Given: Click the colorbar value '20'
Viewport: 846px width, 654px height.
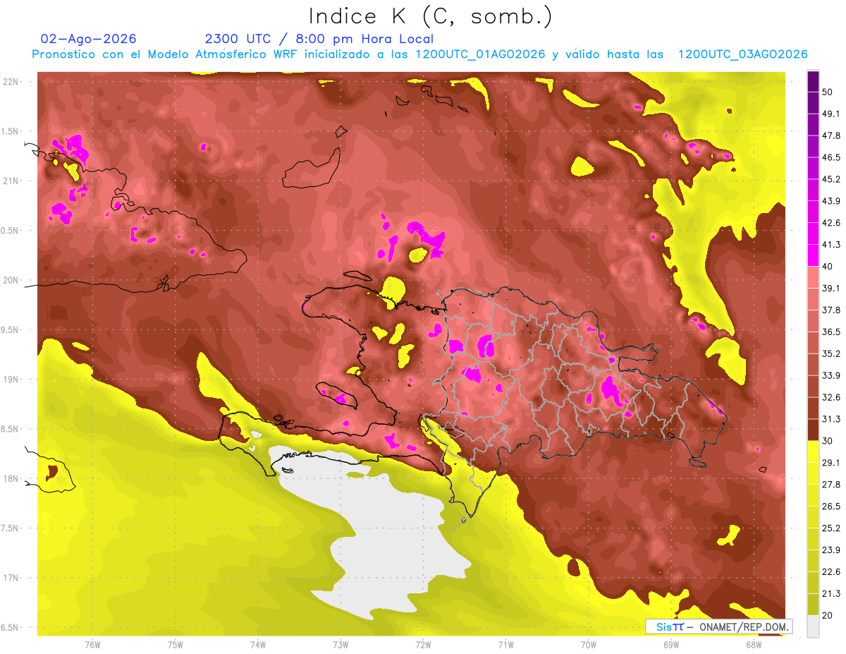Looking at the screenshot, I should (x=828, y=616).
